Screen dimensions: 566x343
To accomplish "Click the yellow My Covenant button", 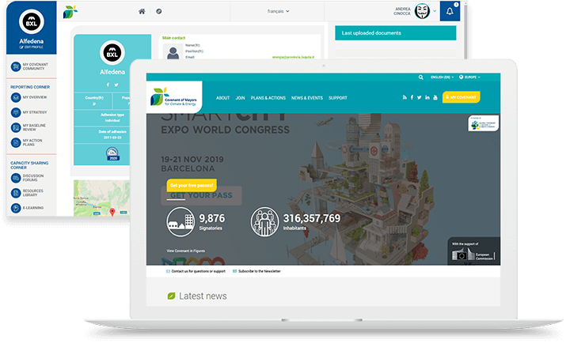I will (x=462, y=97).
